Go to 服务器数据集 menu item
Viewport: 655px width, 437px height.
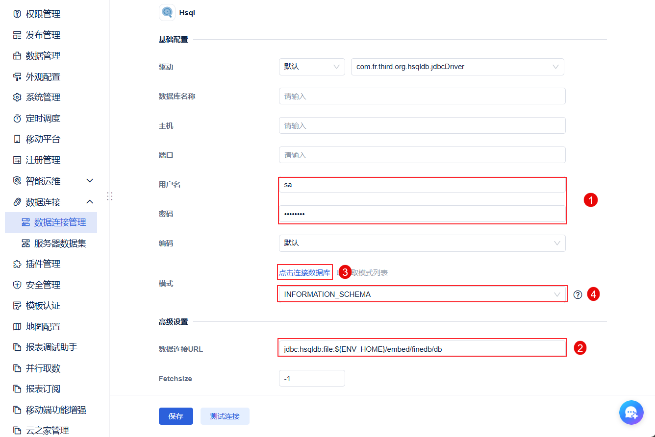click(60, 243)
